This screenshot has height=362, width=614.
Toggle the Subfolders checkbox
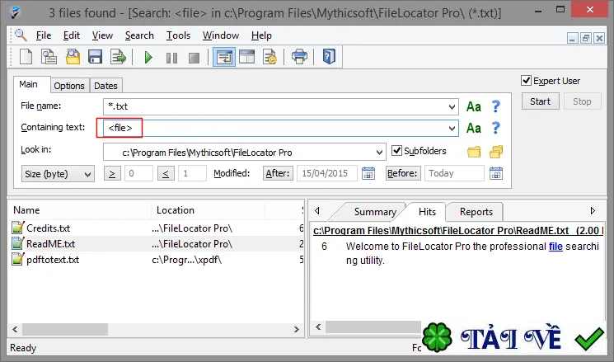(396, 150)
